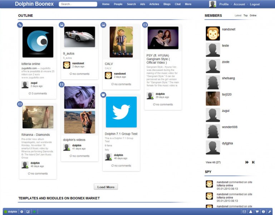Click the friends icon in bottom bar
Screen dimensions: 275x215
[251, 212]
